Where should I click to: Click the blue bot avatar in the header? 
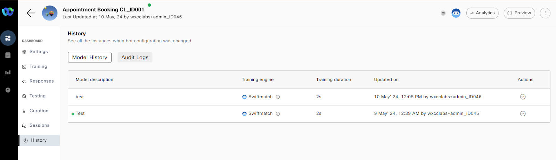456,13
